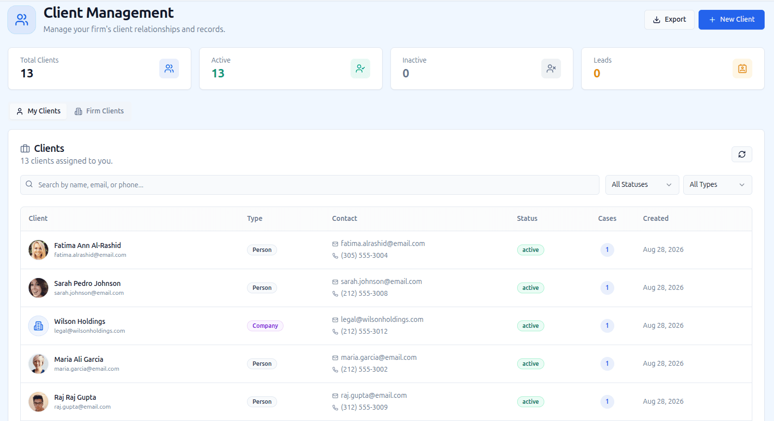Click Raj Raj Gupta's client name
The image size is (774, 421).
click(75, 397)
